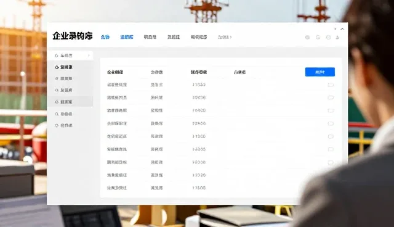
Task: Click the numeric value in eighth table row
Action: point(199,175)
